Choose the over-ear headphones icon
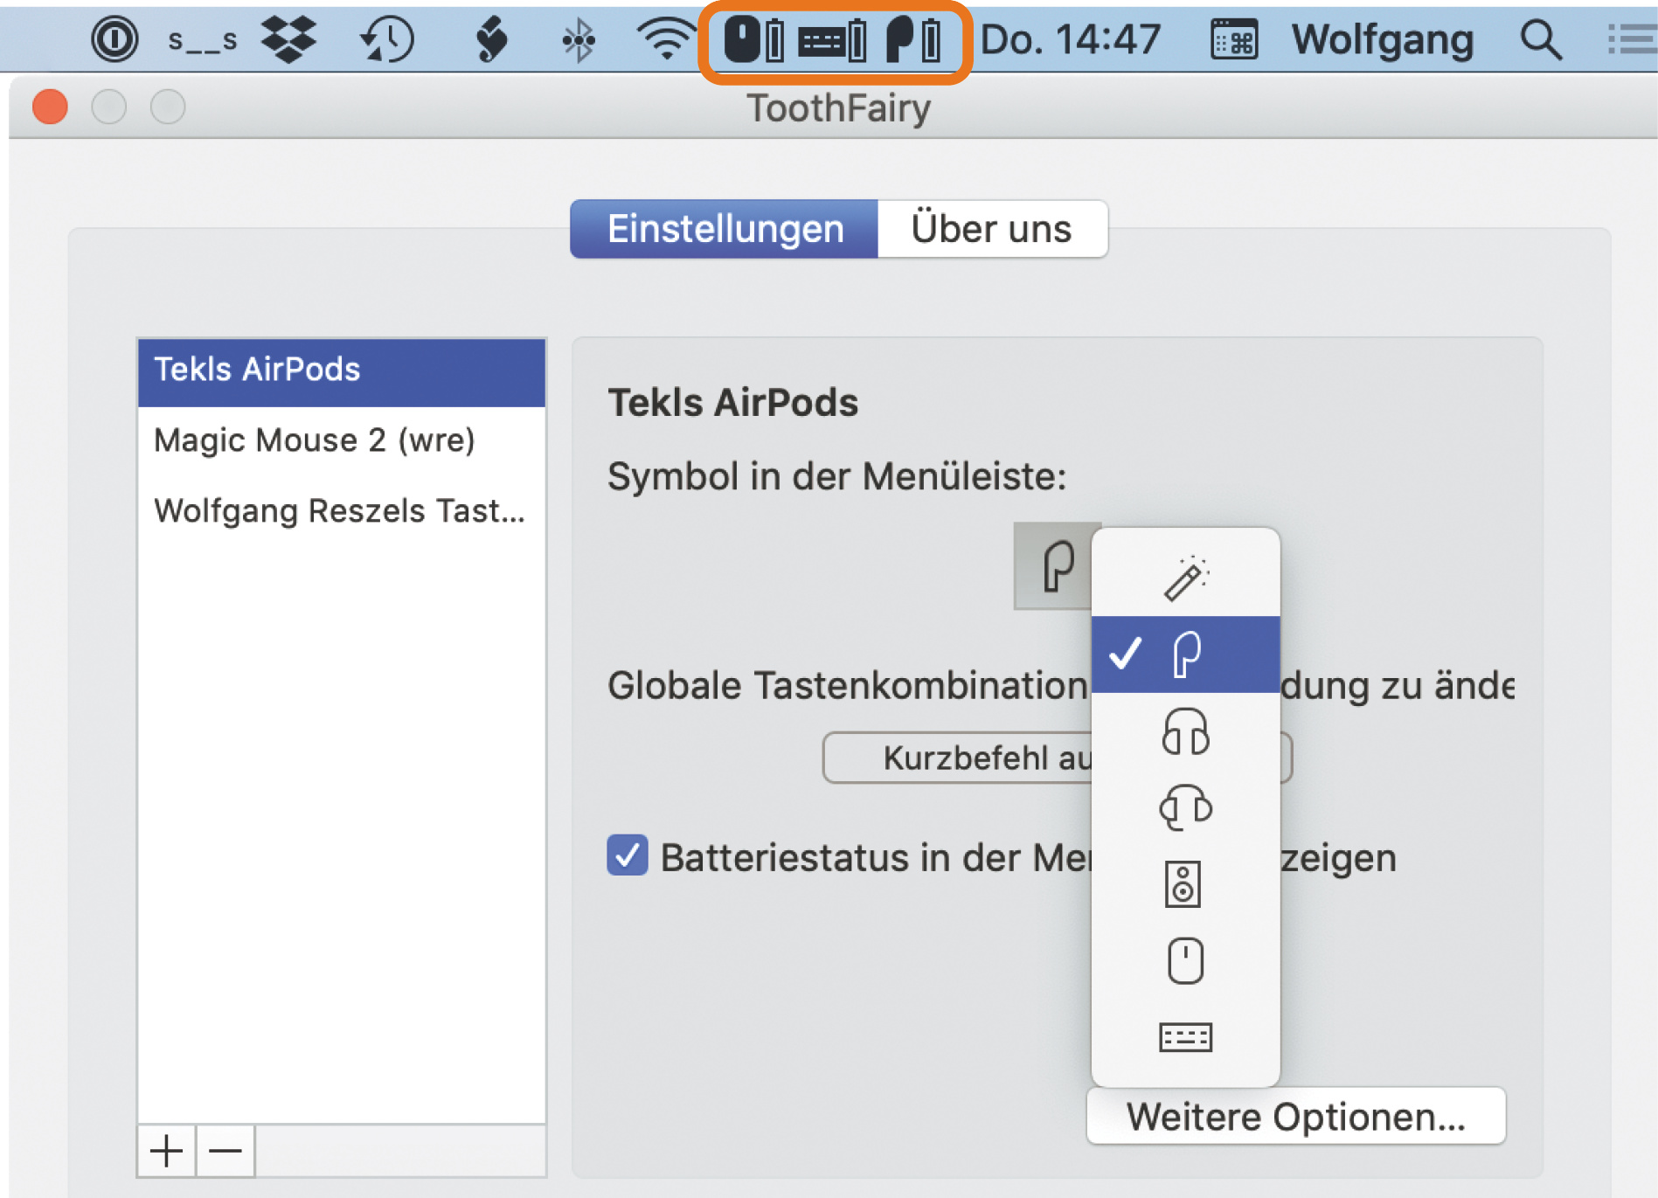The height and width of the screenshot is (1198, 1658). tap(1185, 731)
